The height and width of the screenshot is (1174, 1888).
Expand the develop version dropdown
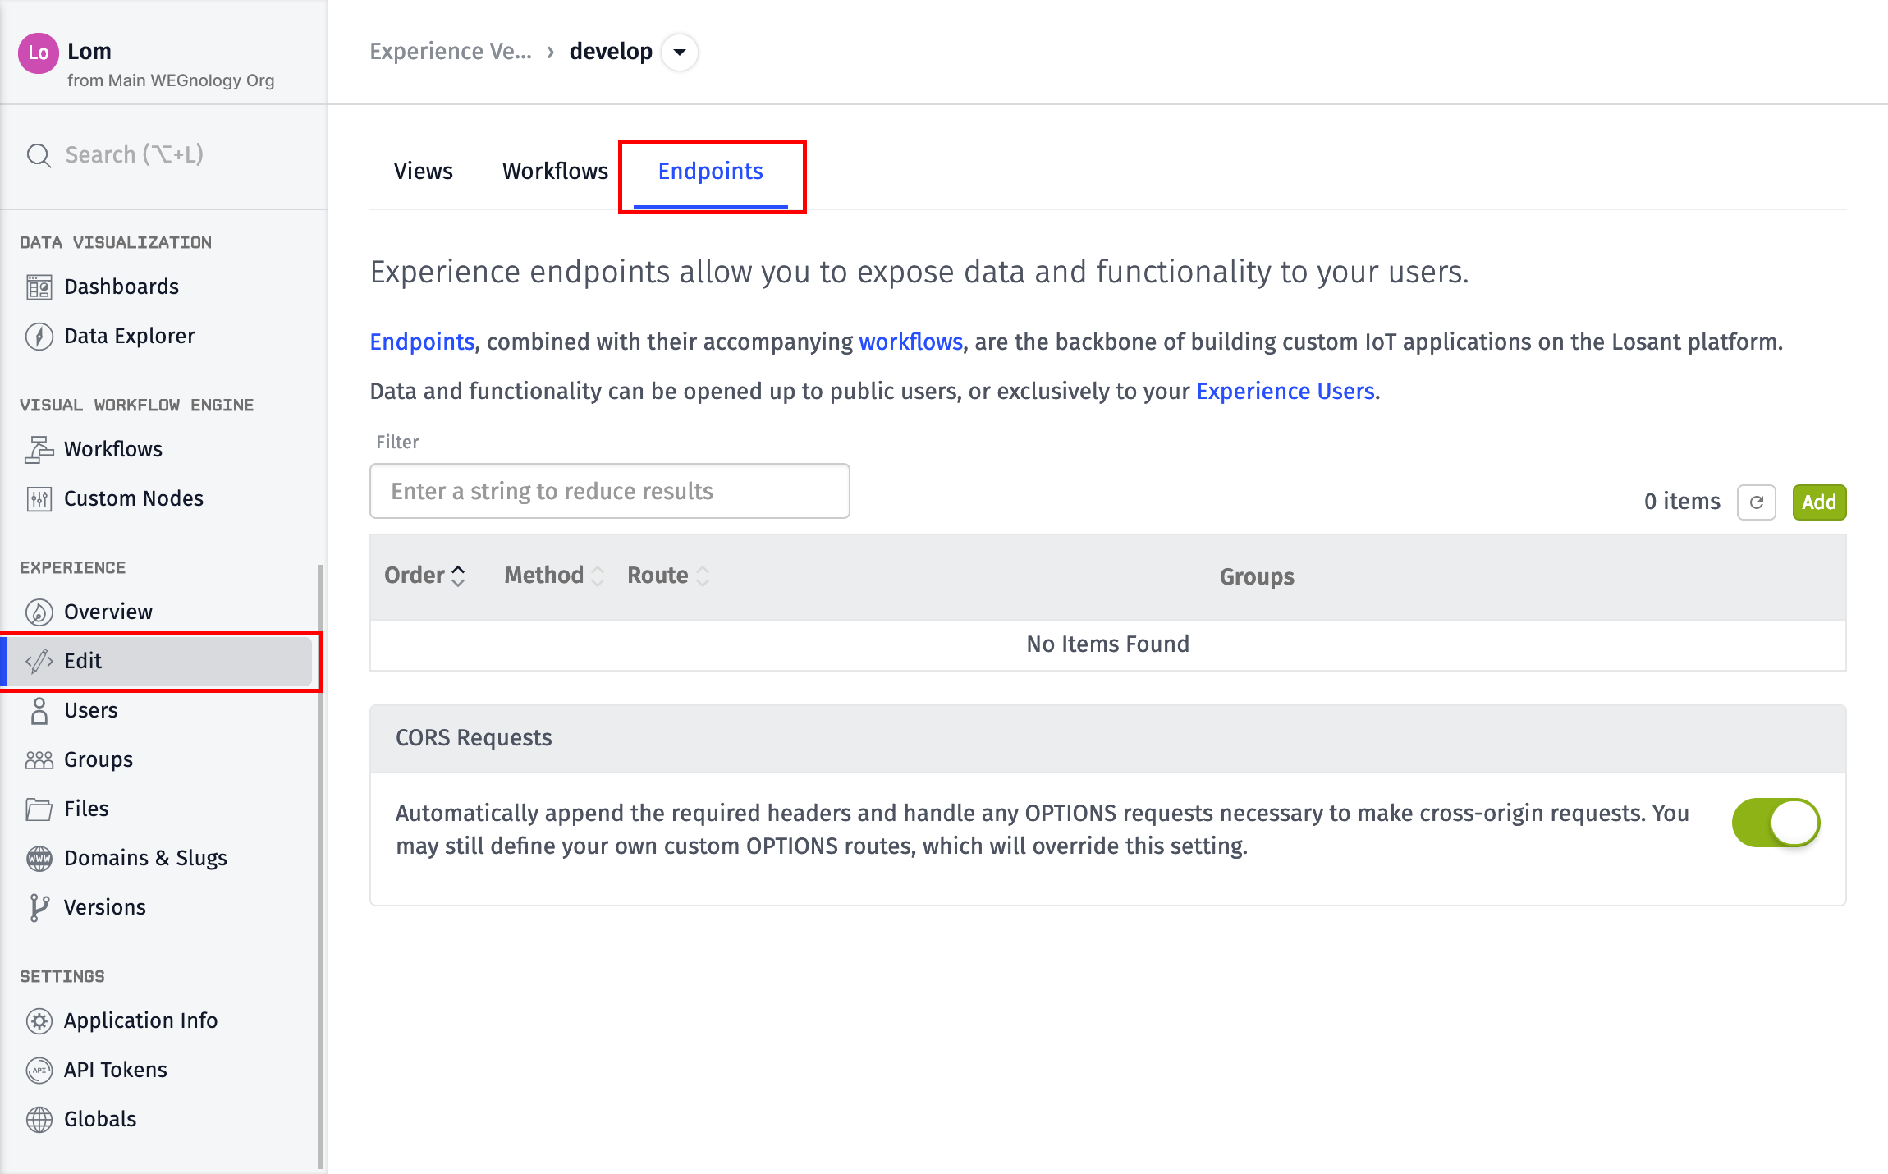tap(681, 52)
